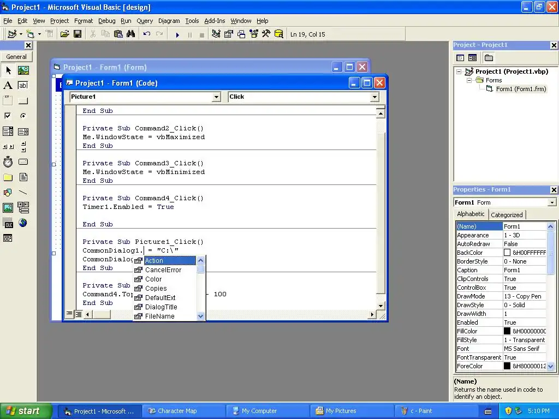Start the program with the Run arrow
The height and width of the screenshot is (419, 559).
pos(177,34)
